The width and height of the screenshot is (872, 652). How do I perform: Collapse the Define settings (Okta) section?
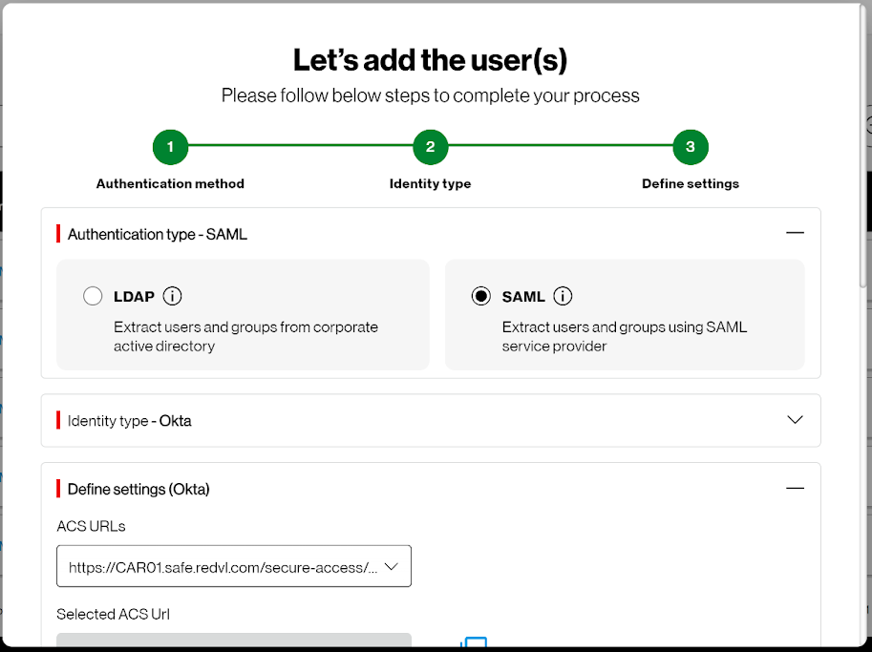[796, 488]
